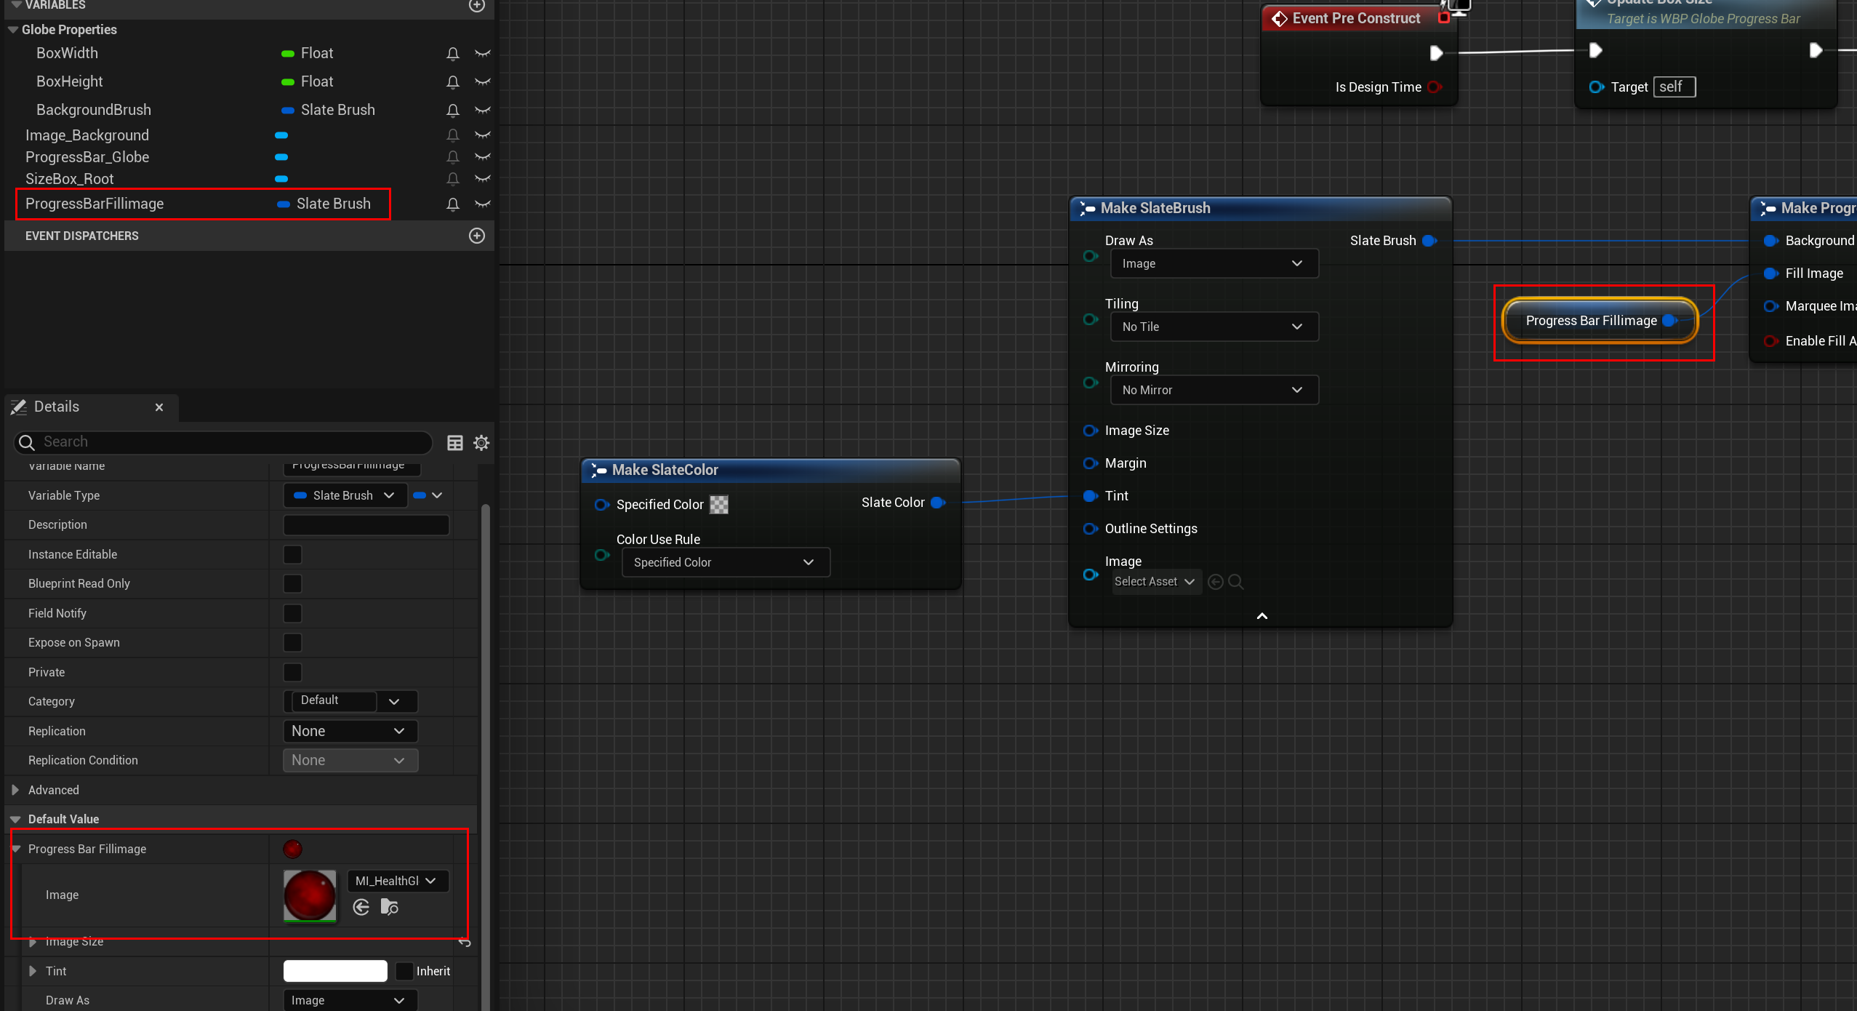Viewport: 1857px width, 1011px height.
Task: Click the magnifier icon on Make SlateBrush Image
Action: (1235, 582)
